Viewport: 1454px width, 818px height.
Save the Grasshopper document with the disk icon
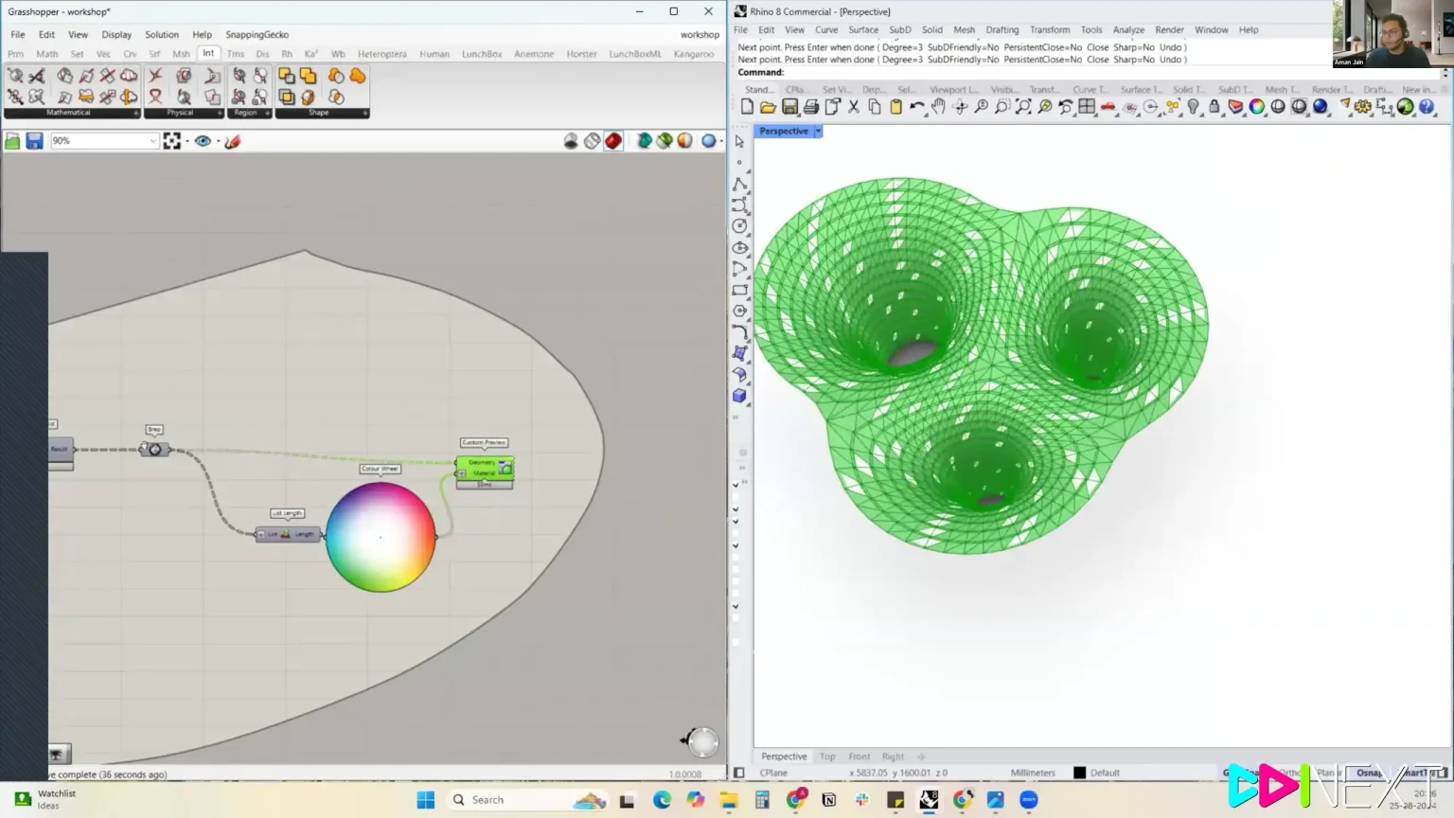click(34, 141)
